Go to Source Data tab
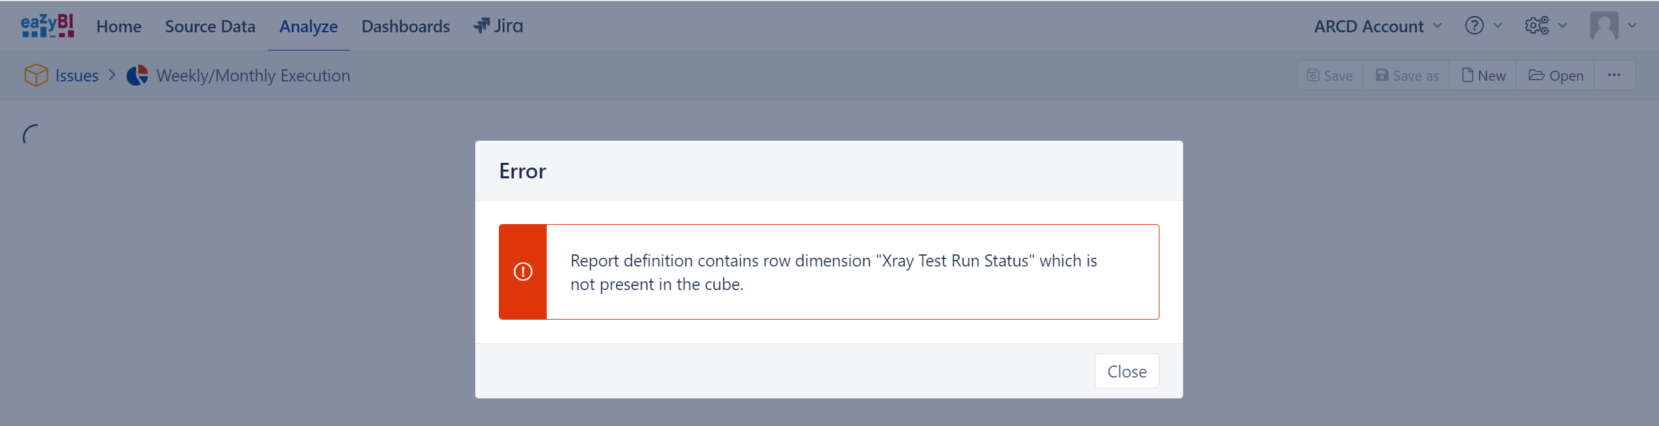 click(x=210, y=26)
